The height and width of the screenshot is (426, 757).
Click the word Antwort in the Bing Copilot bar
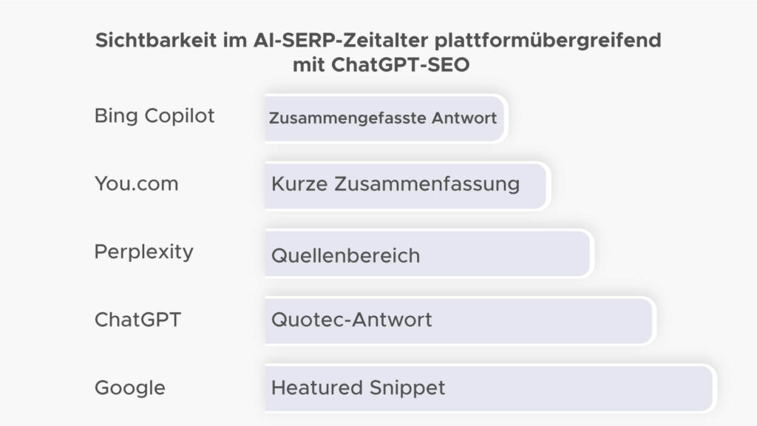pyautogui.click(x=466, y=118)
